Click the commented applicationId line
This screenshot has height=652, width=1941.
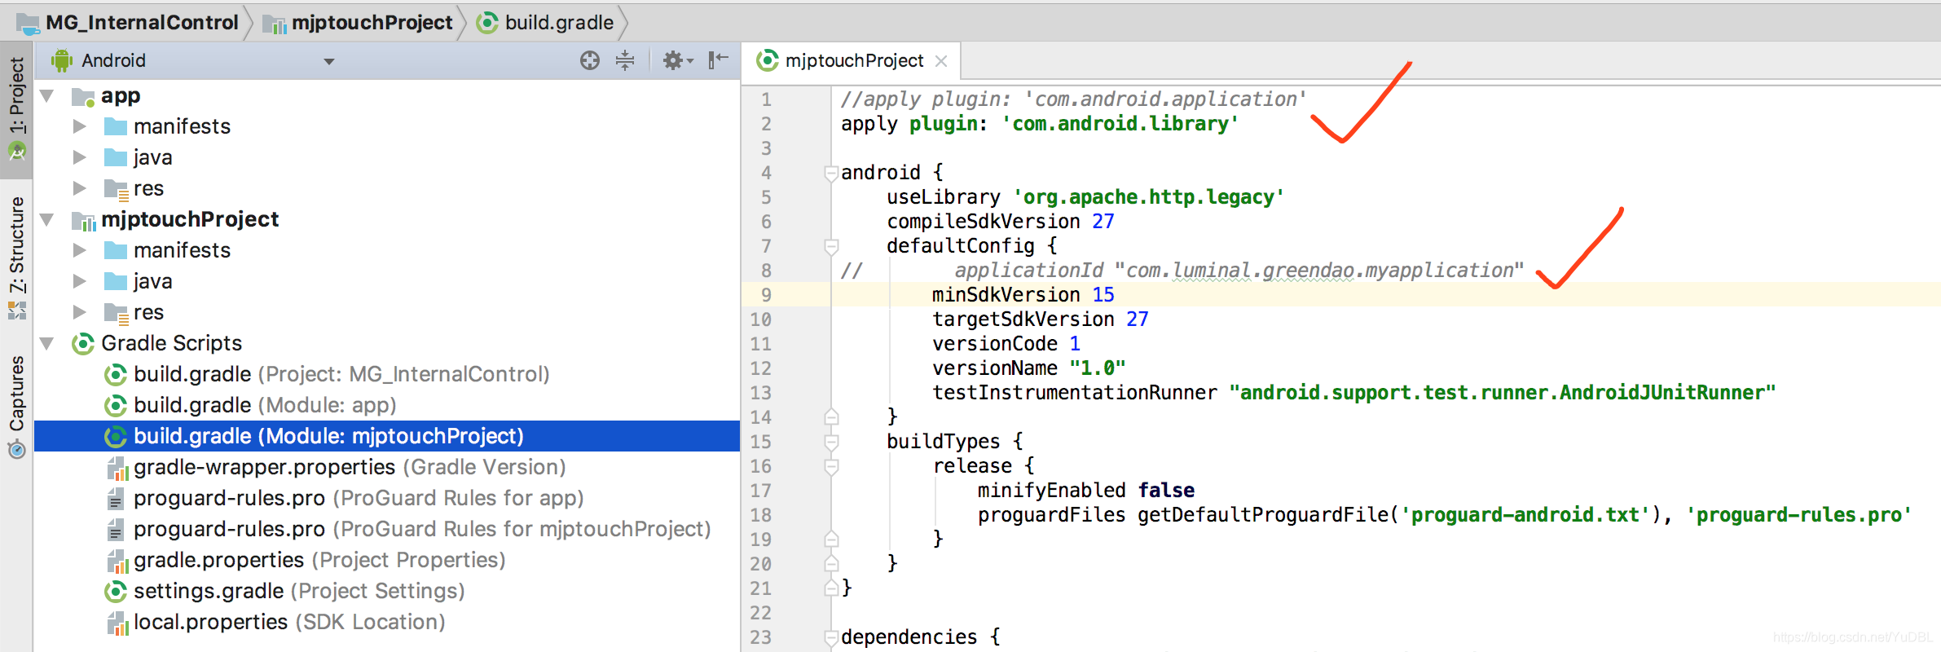pos(1182,271)
